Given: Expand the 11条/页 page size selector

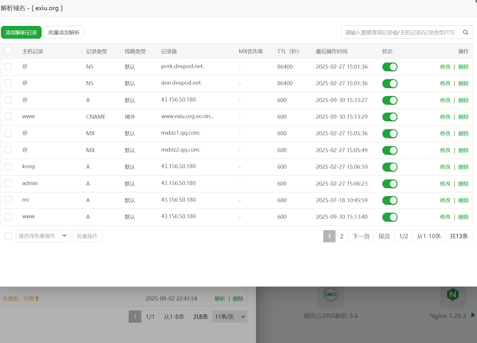Looking at the screenshot, I should click(x=229, y=317).
